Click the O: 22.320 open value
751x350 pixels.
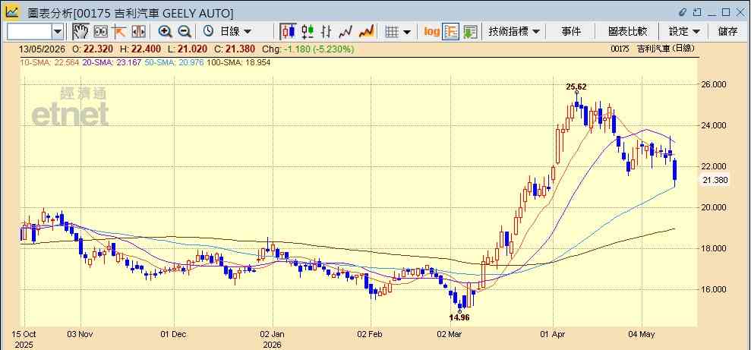[93, 49]
